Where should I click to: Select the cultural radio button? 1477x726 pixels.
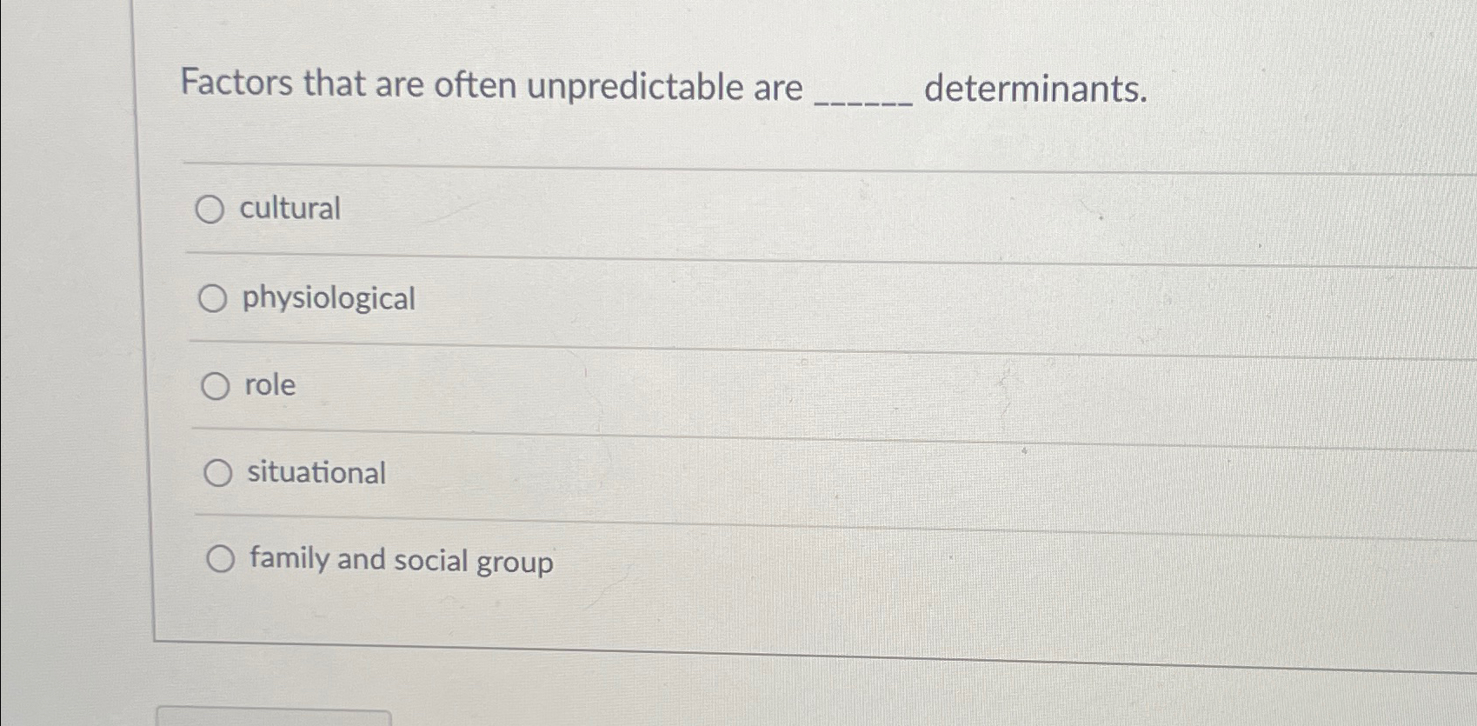211,209
